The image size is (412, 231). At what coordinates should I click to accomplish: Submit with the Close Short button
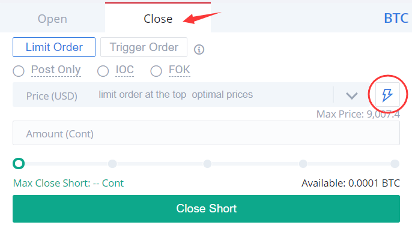[x=206, y=209]
